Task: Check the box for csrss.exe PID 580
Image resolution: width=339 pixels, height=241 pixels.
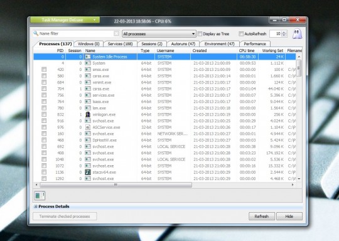Action: pos(44,76)
